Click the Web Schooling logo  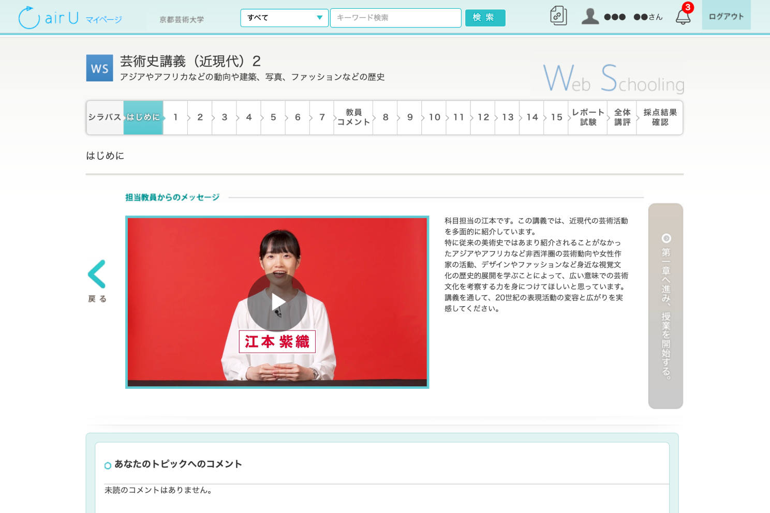613,79
